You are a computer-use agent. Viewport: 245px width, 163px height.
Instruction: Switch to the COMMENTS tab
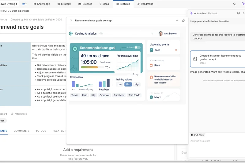(21, 131)
